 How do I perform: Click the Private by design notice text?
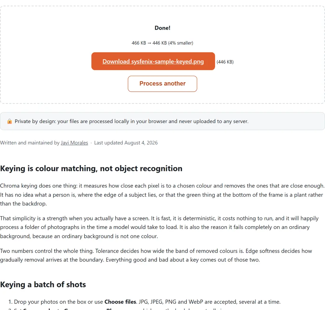point(131,121)
